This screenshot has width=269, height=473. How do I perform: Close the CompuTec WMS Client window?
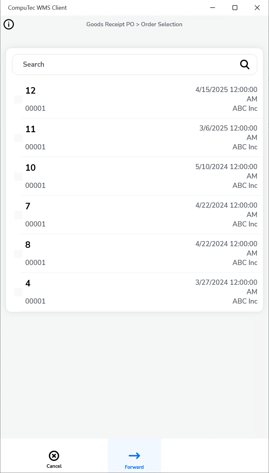pos(257,8)
